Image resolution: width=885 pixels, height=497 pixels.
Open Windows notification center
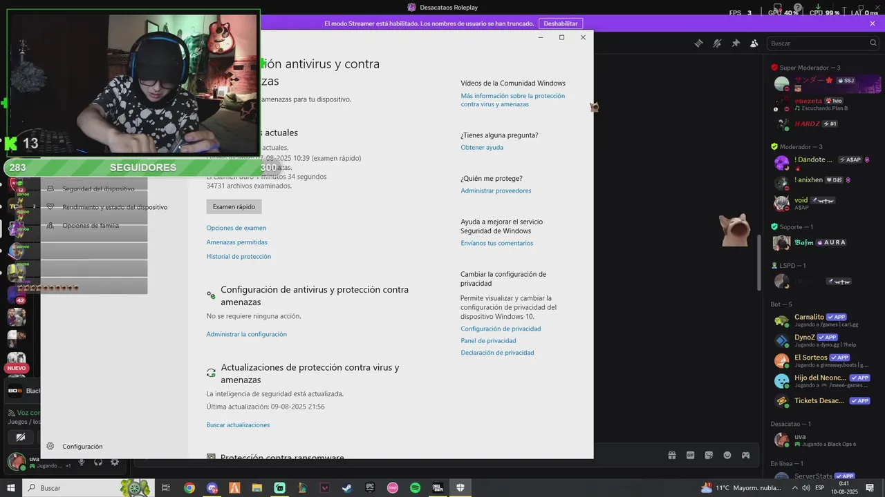pos(870,488)
